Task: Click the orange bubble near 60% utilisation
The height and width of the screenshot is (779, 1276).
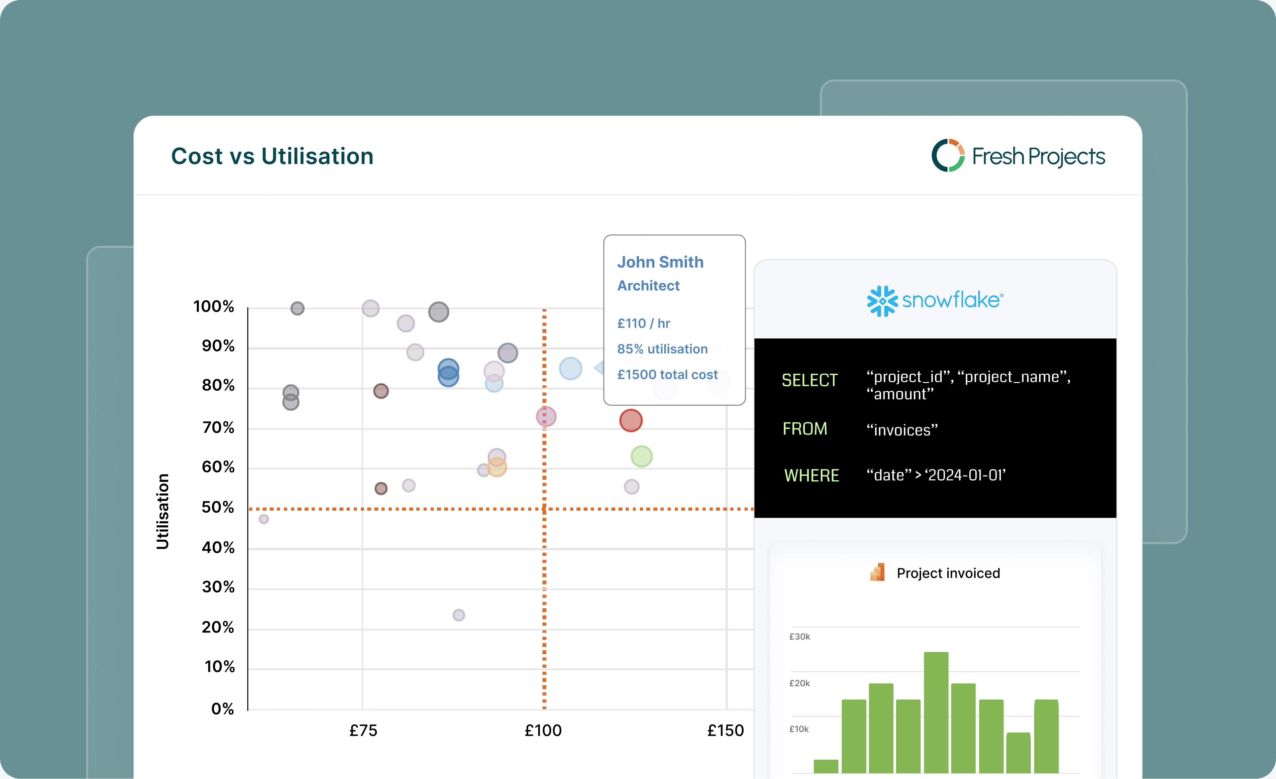Action: (x=497, y=467)
